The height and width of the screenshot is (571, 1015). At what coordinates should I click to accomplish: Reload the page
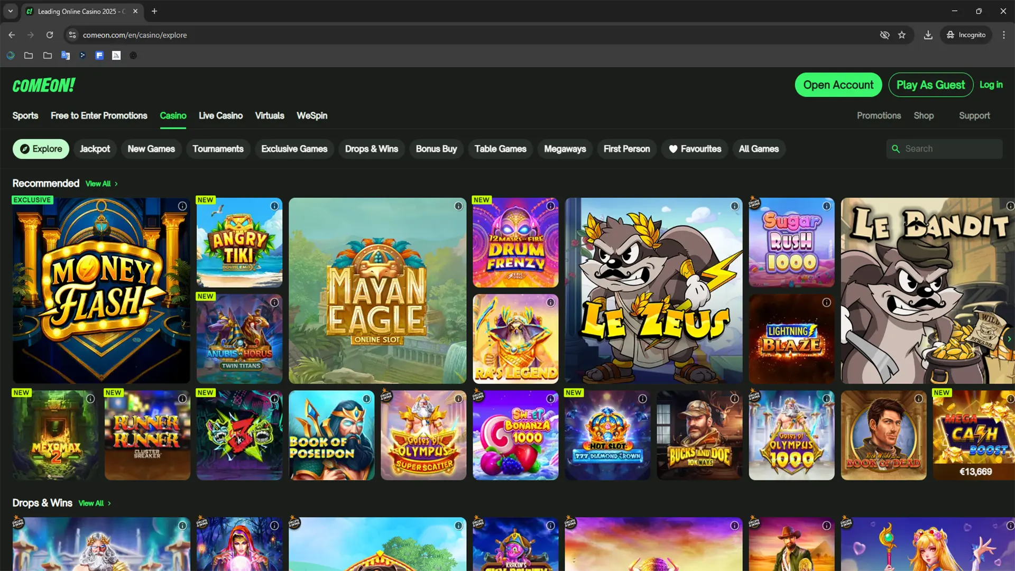click(50, 35)
